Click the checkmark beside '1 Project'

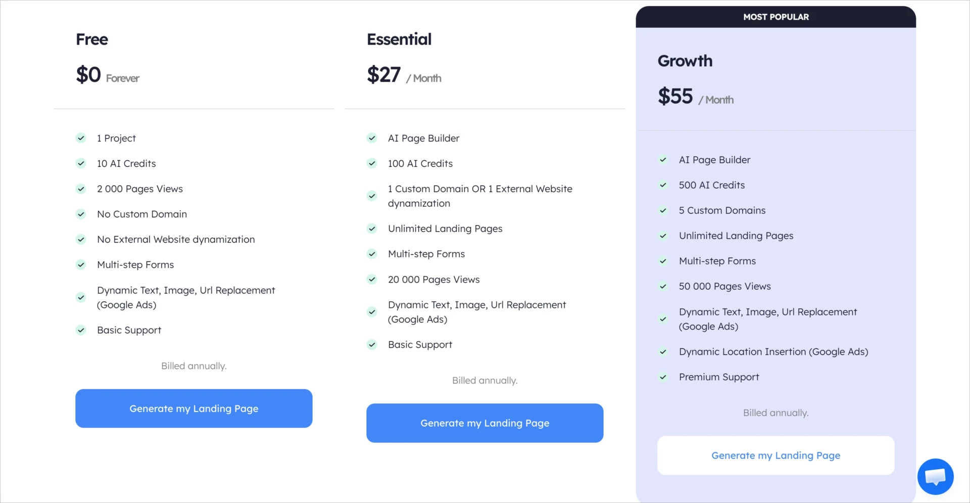(x=81, y=138)
